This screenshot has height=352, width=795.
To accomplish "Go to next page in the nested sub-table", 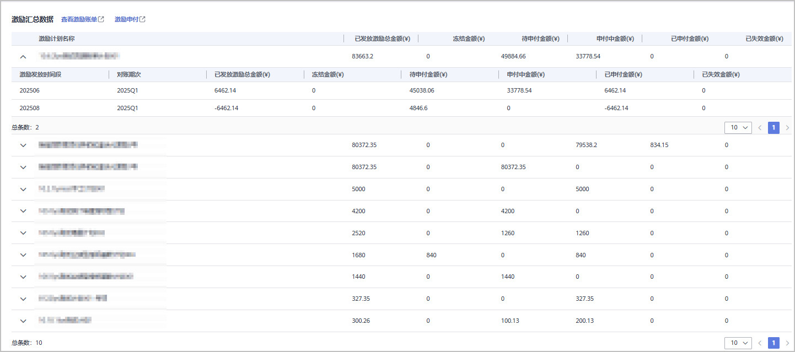I will click(x=787, y=128).
